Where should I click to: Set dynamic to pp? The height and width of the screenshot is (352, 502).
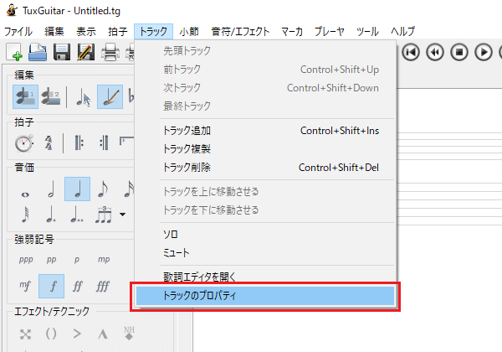(x=52, y=259)
